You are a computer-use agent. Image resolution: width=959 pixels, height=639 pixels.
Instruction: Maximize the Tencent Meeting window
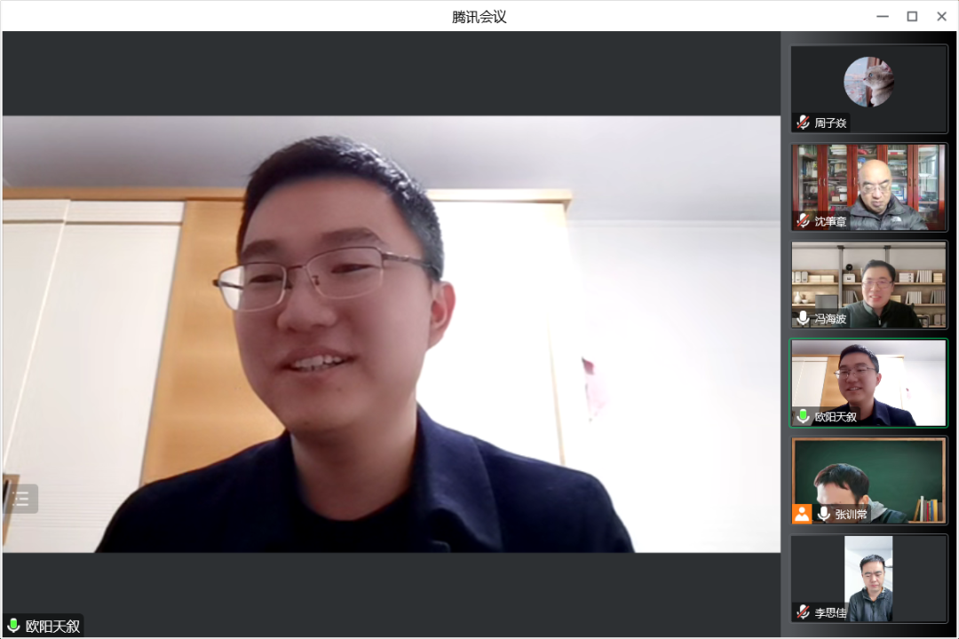[912, 16]
